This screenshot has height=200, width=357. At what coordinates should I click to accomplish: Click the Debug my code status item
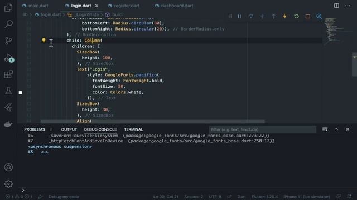point(64,197)
